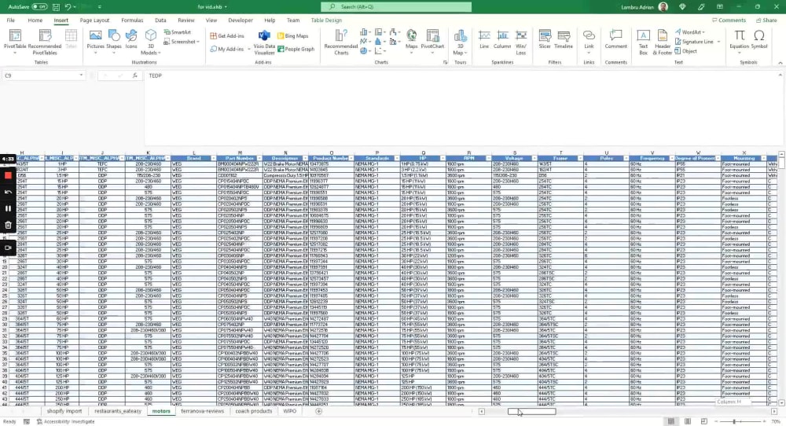Stop the screen recording with red button
This screenshot has width=786, height=426.
tap(8, 175)
